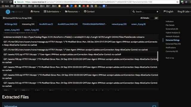Image resolution: width=191 pixels, height=107 pixels.
Task: Select the Interesting (54) tab
Action: [28, 24]
